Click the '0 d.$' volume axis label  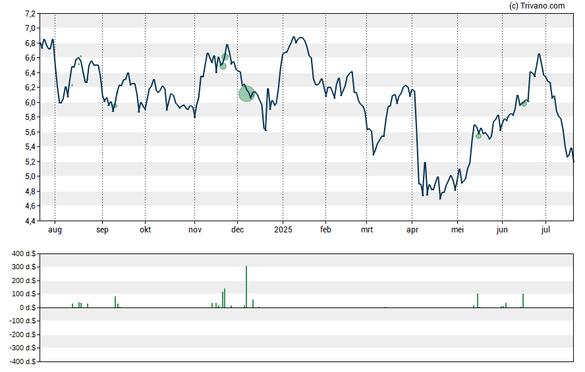point(28,307)
